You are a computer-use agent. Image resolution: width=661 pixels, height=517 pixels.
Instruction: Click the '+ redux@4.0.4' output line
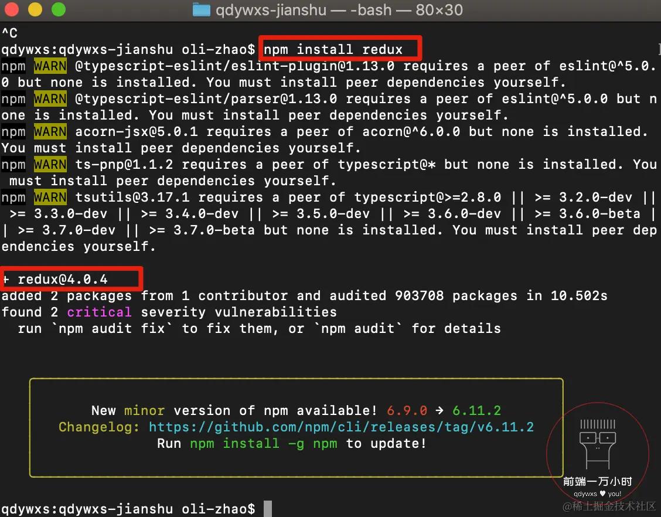[x=55, y=279]
